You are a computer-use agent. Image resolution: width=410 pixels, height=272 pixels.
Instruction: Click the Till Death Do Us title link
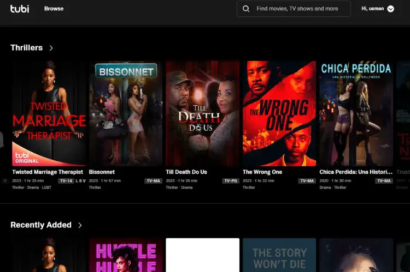(186, 172)
